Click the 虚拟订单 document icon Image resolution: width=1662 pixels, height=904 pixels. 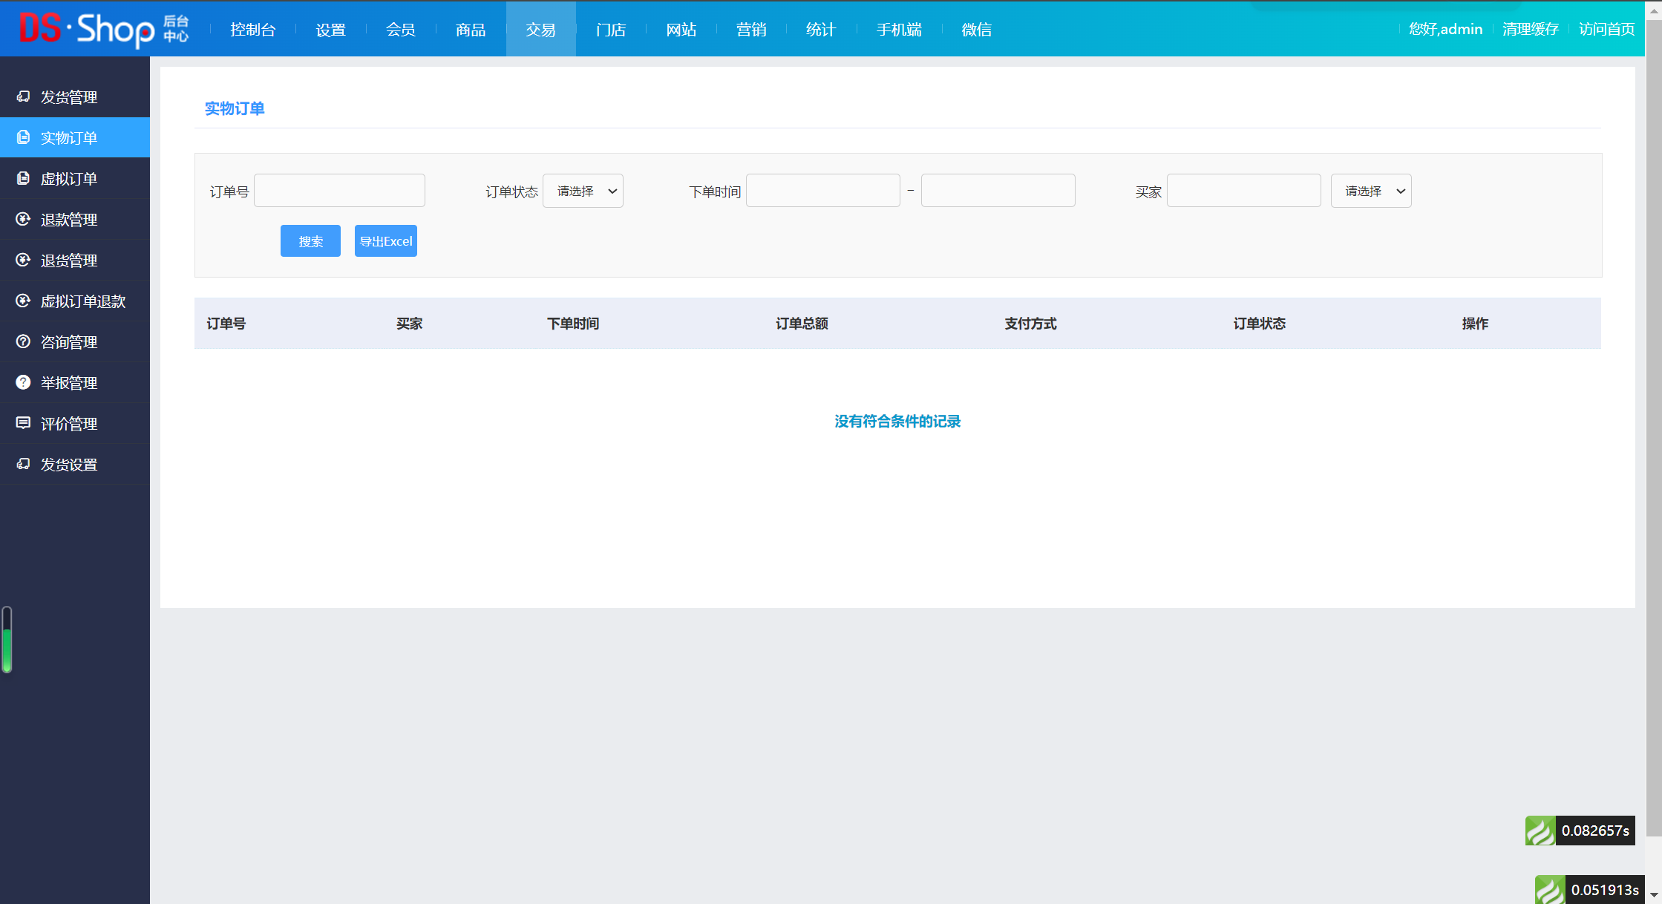23,178
